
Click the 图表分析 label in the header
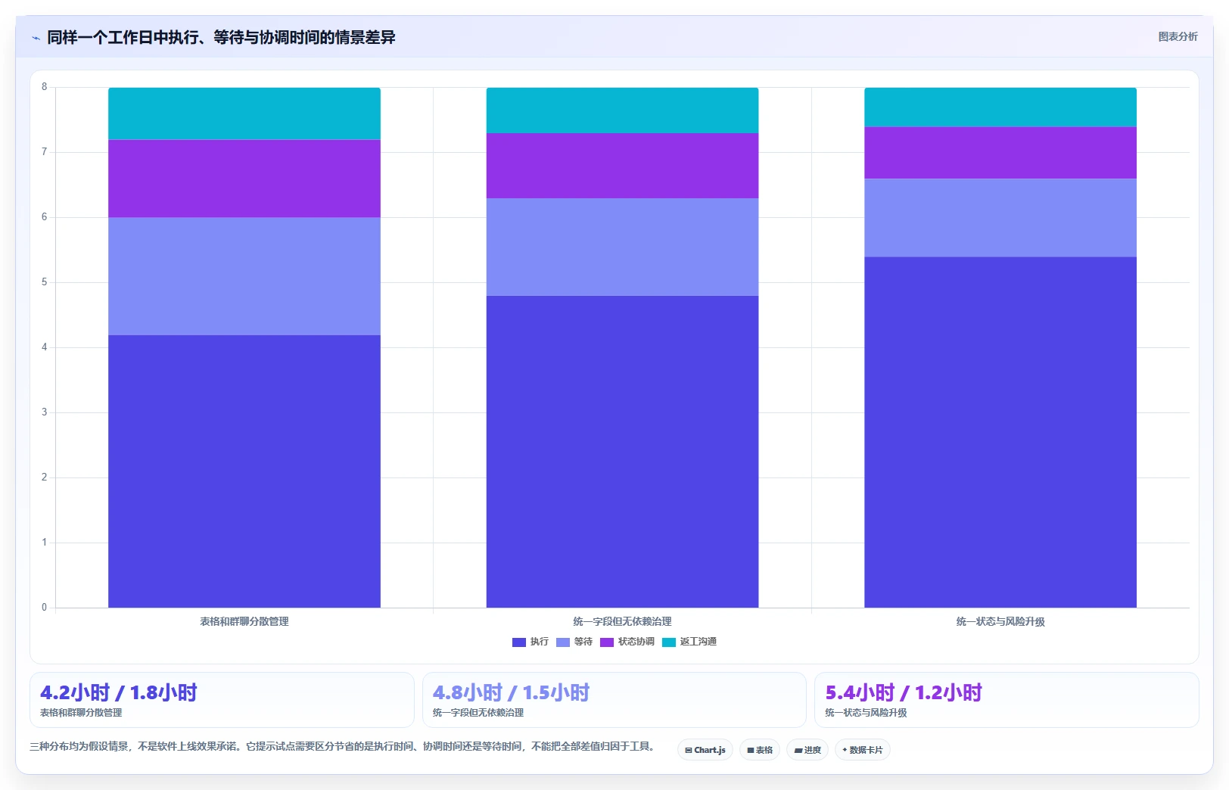(1178, 36)
